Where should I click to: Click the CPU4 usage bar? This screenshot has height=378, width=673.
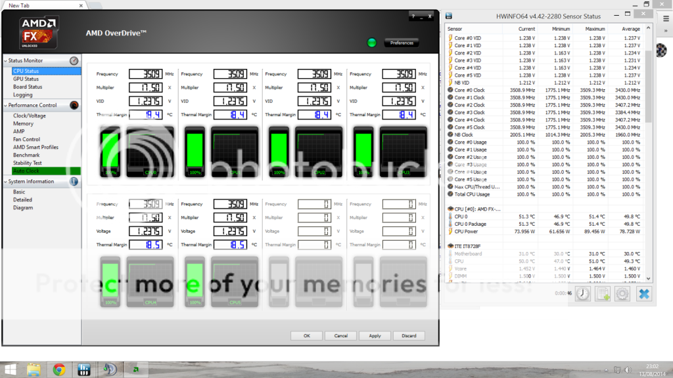coord(110,282)
